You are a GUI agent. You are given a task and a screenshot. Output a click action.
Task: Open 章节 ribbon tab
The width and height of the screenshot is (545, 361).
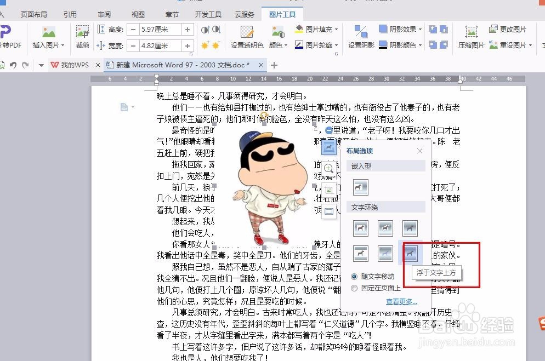coord(172,15)
